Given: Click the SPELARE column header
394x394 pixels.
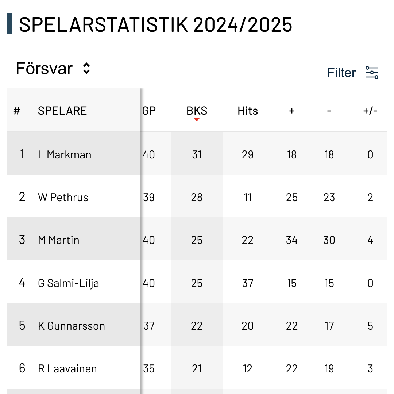Looking at the screenshot, I should (62, 111).
